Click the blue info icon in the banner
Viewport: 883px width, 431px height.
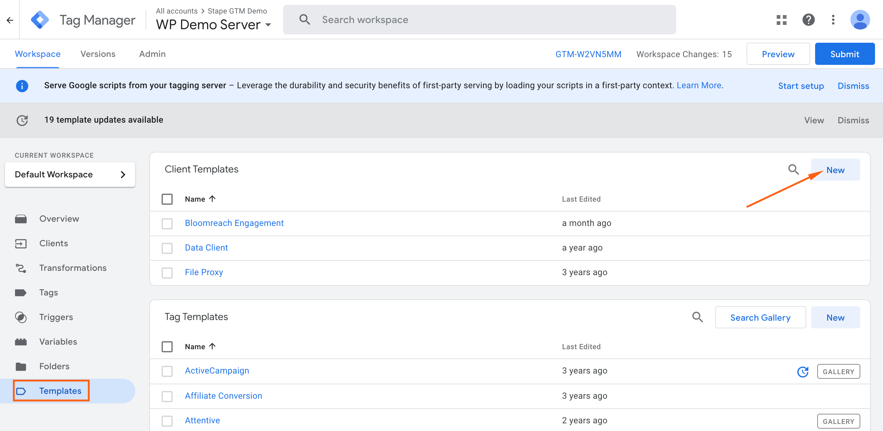[22, 86]
